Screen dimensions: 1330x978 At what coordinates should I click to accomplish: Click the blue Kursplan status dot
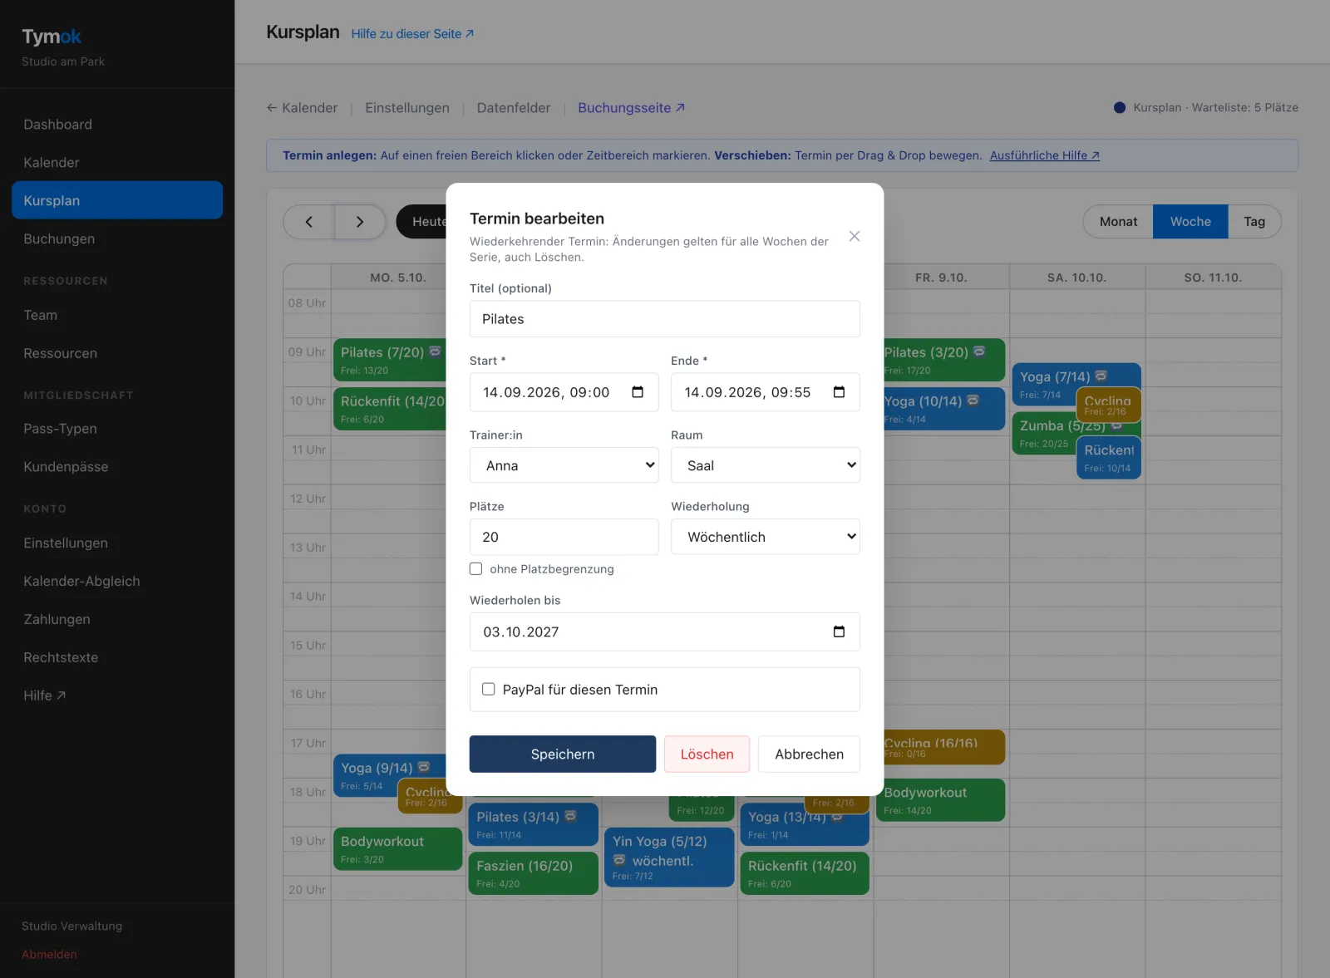click(1120, 108)
